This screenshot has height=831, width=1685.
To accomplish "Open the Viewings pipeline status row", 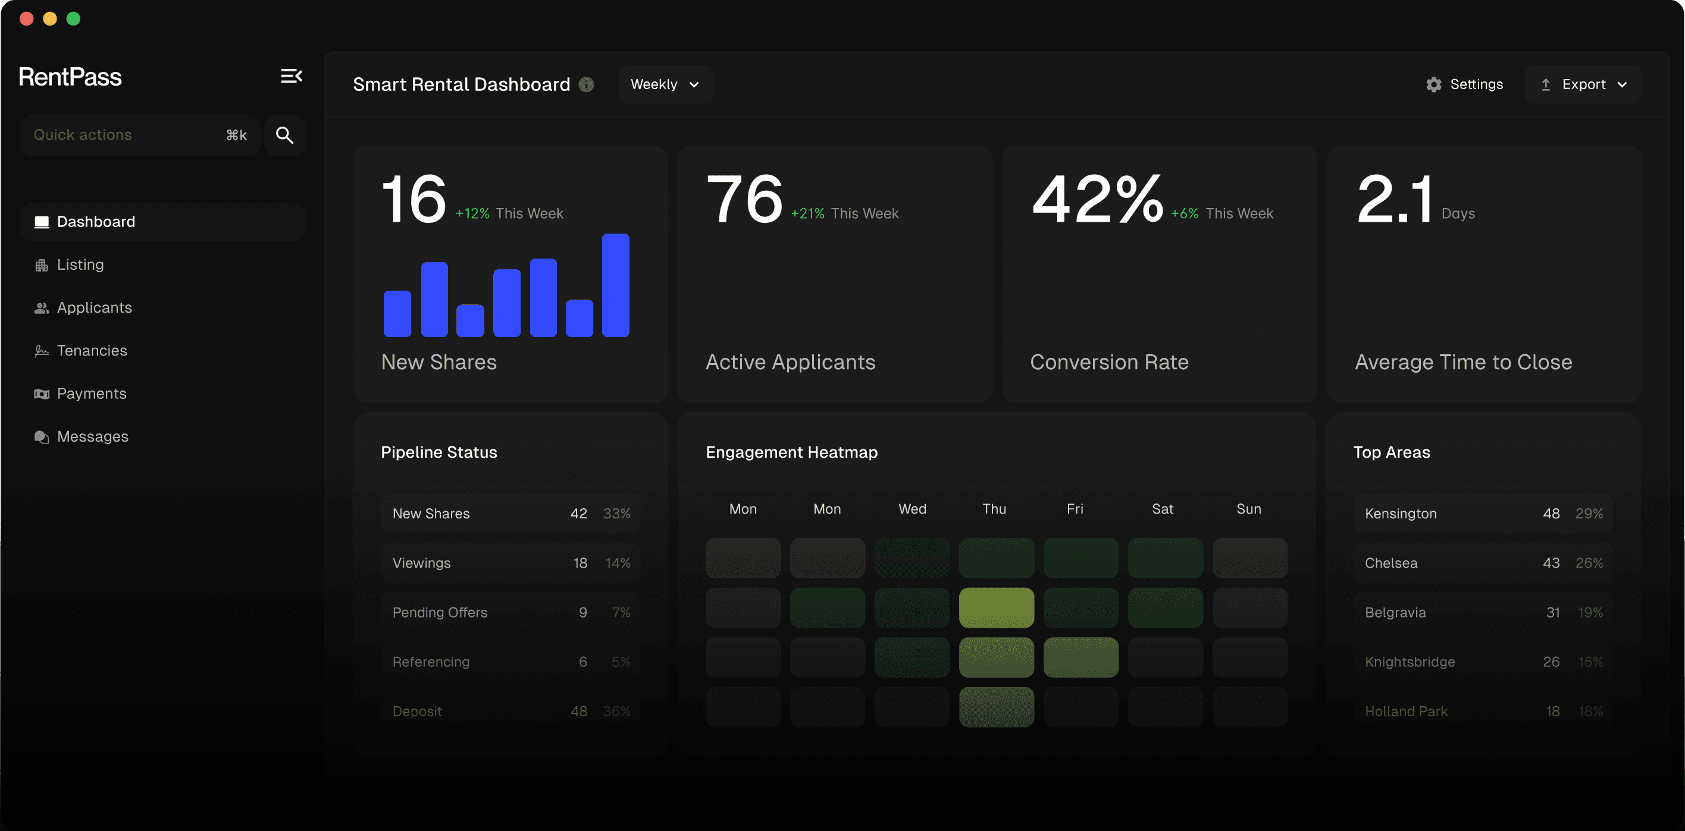I will (x=510, y=563).
